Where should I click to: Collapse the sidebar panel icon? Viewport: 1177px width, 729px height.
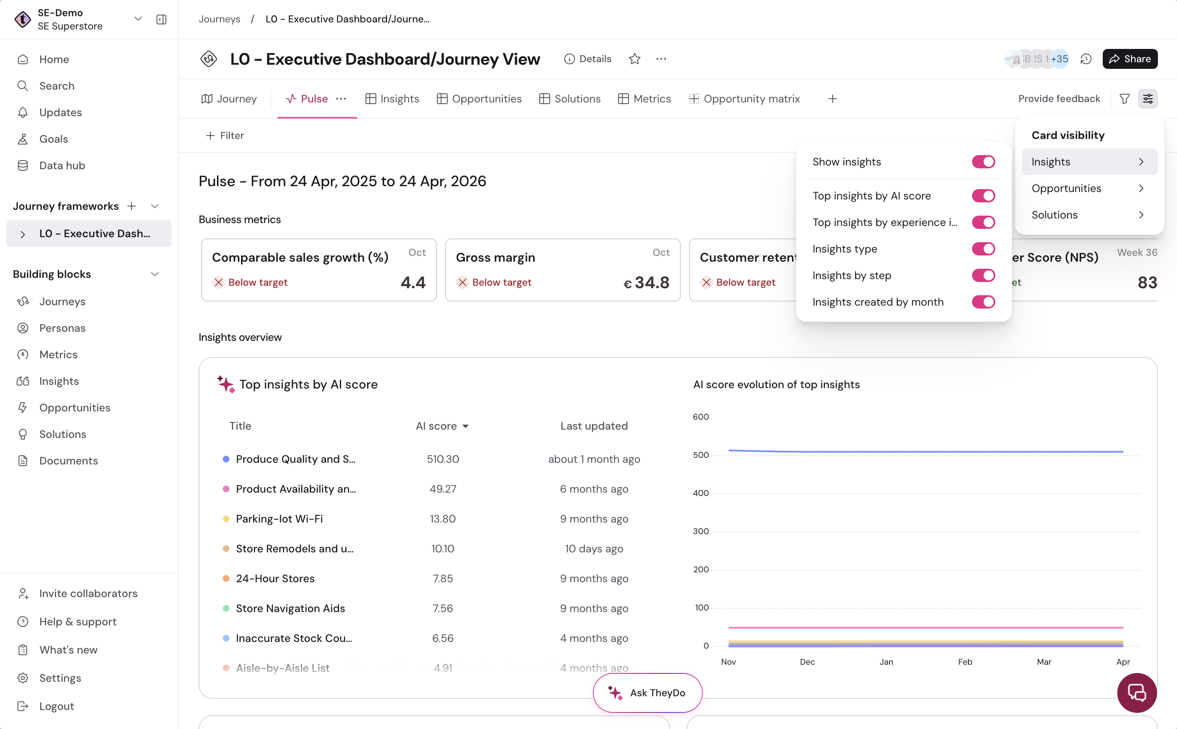[161, 19]
